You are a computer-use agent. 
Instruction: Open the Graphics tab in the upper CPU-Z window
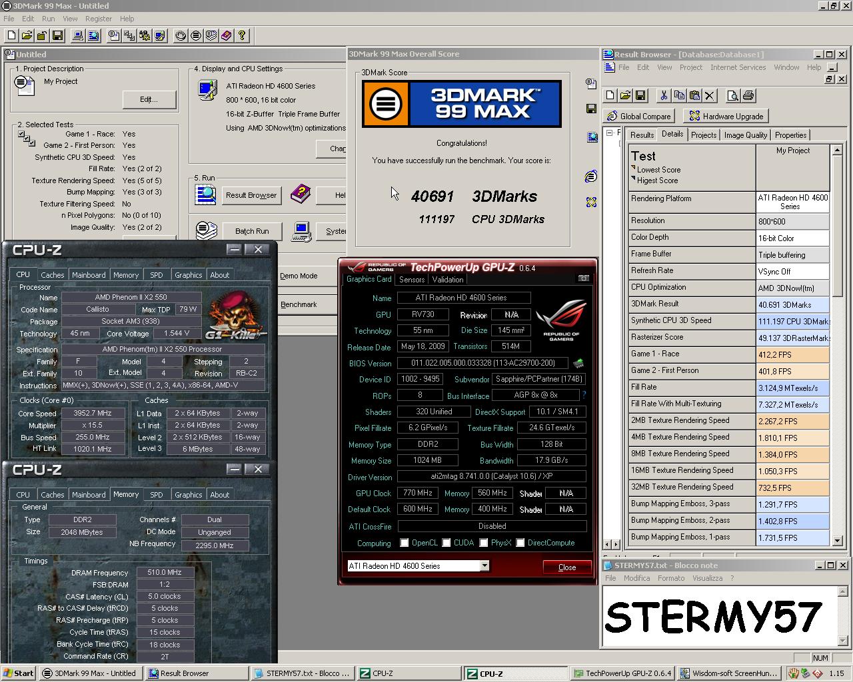(189, 275)
